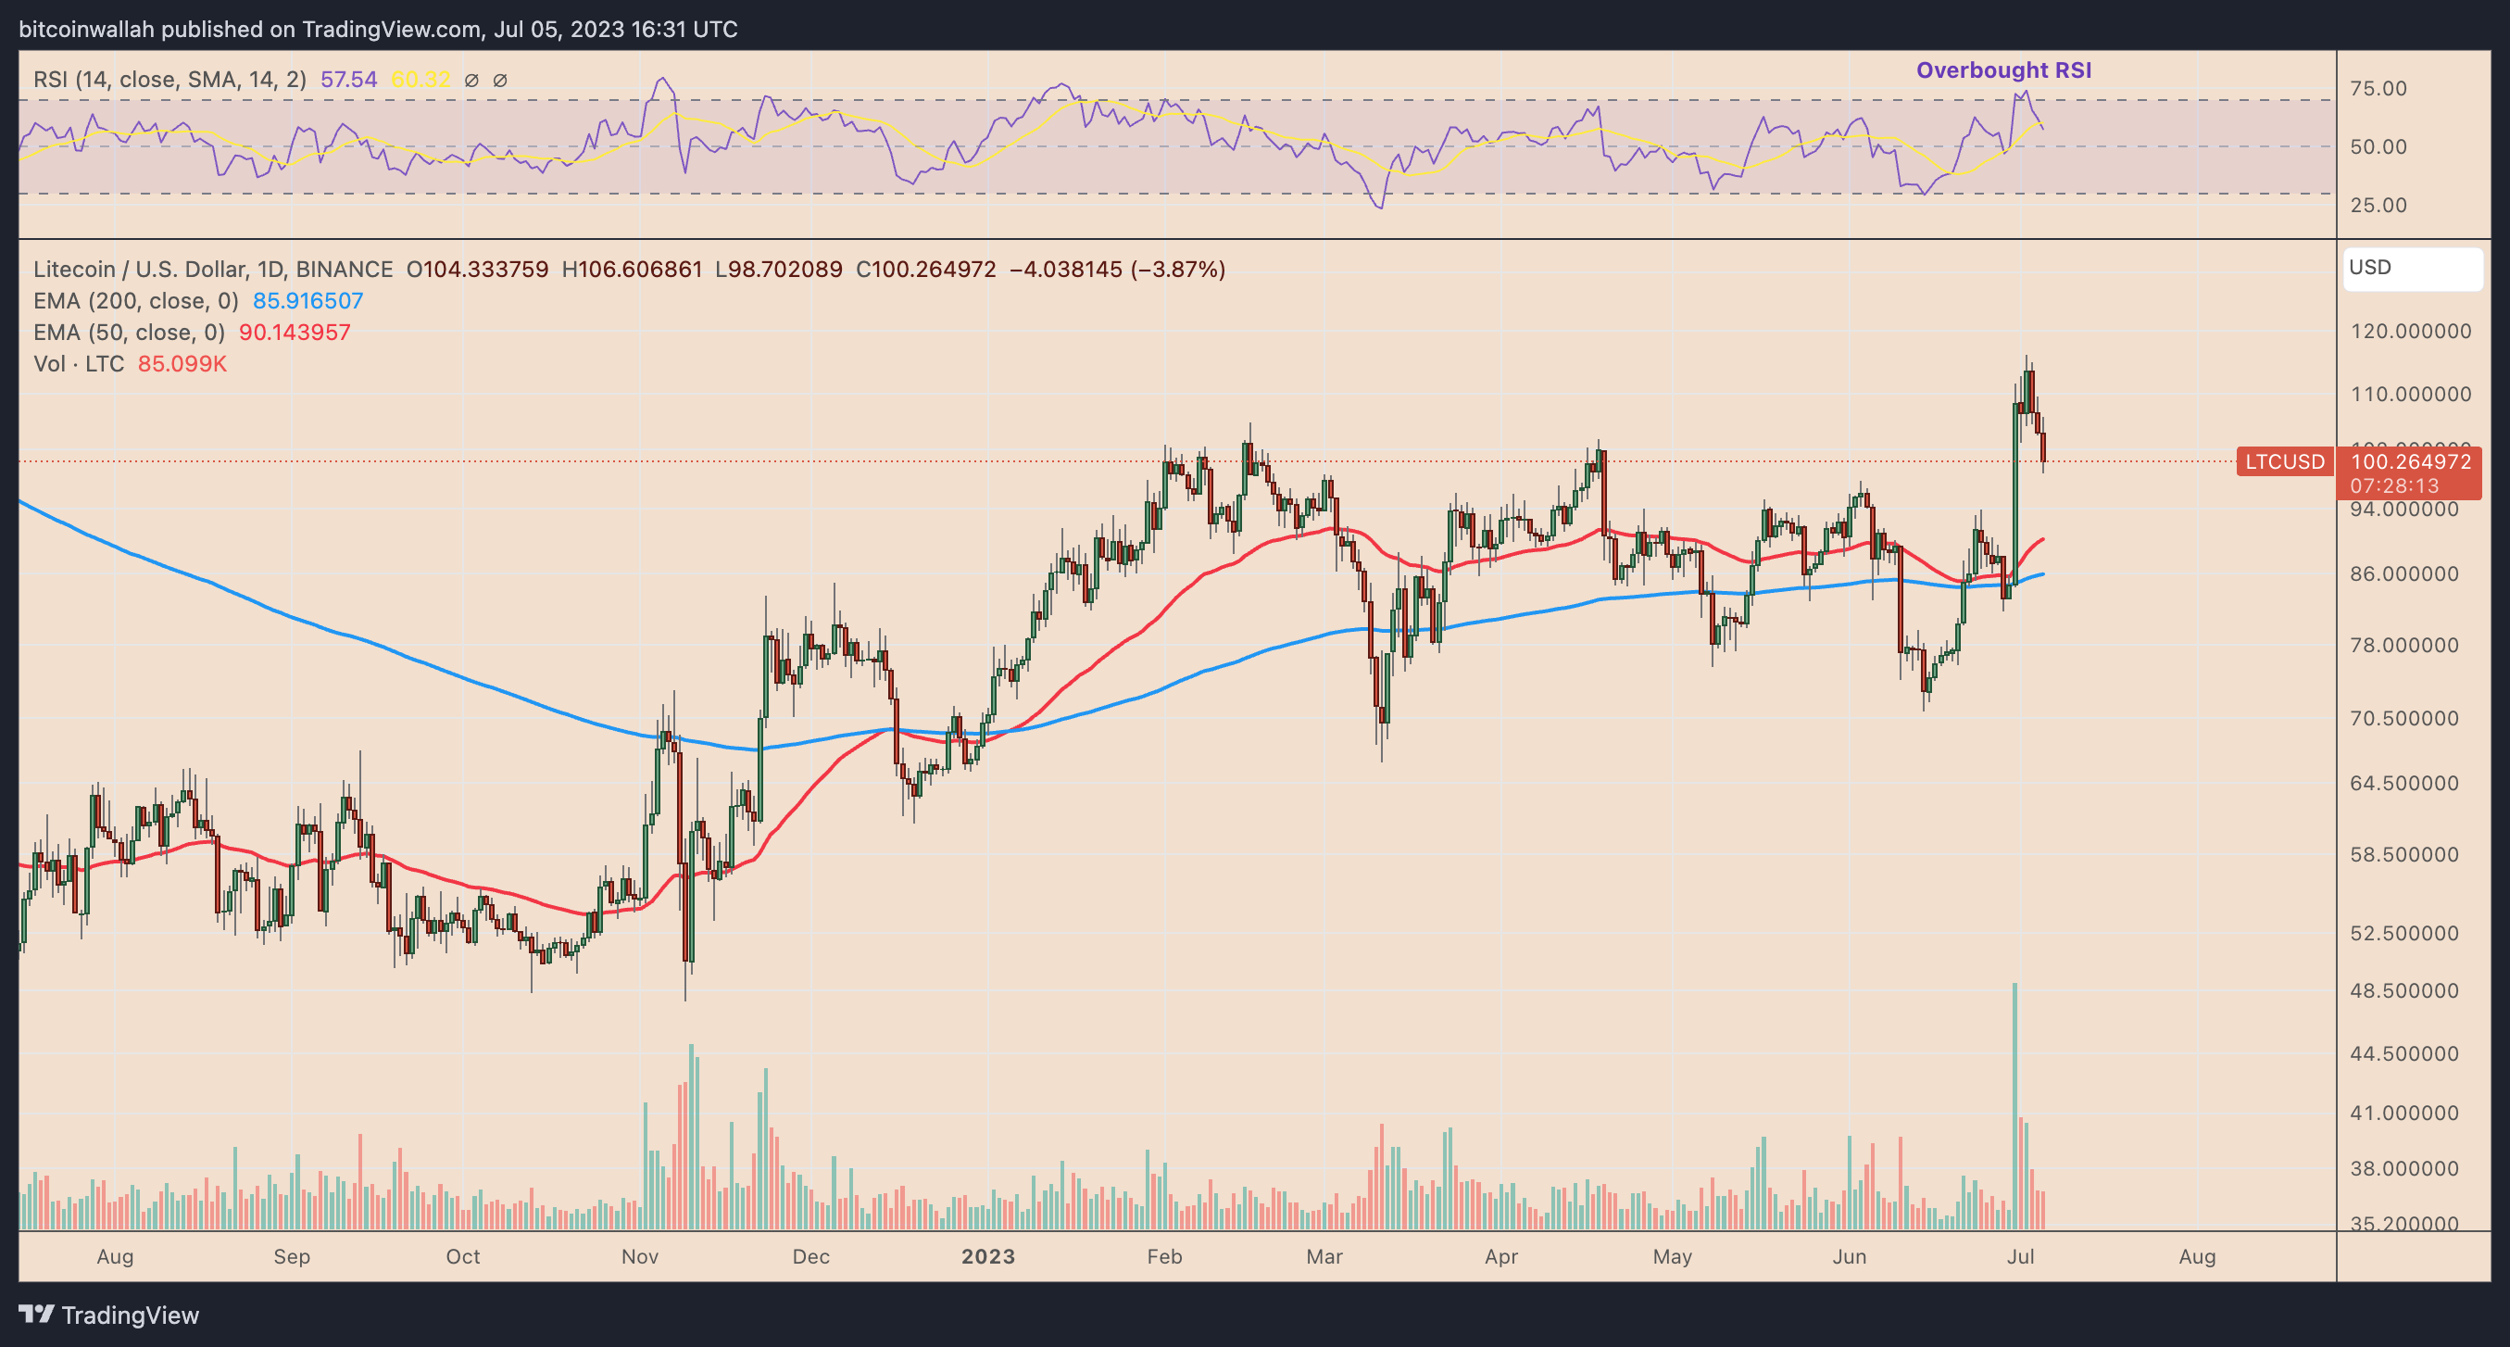Click the RSI 75.00 scale label

2378,89
